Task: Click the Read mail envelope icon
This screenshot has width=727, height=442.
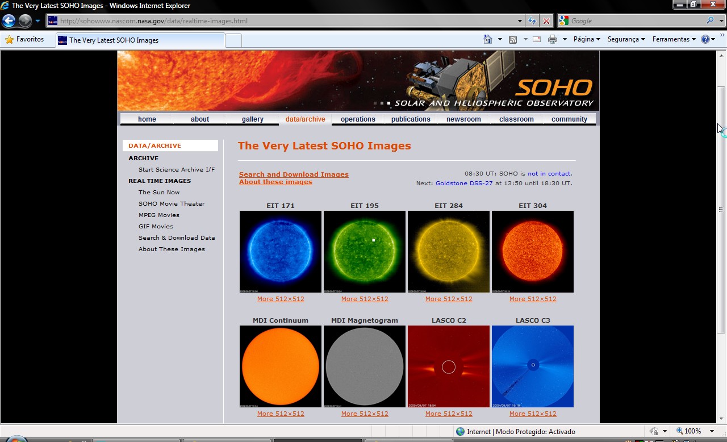Action: [x=537, y=39]
